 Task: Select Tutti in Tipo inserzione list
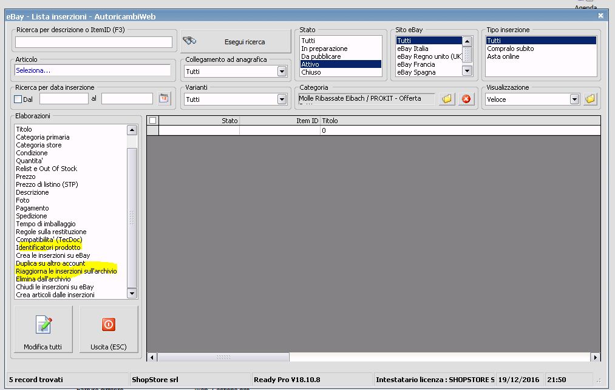(x=541, y=41)
